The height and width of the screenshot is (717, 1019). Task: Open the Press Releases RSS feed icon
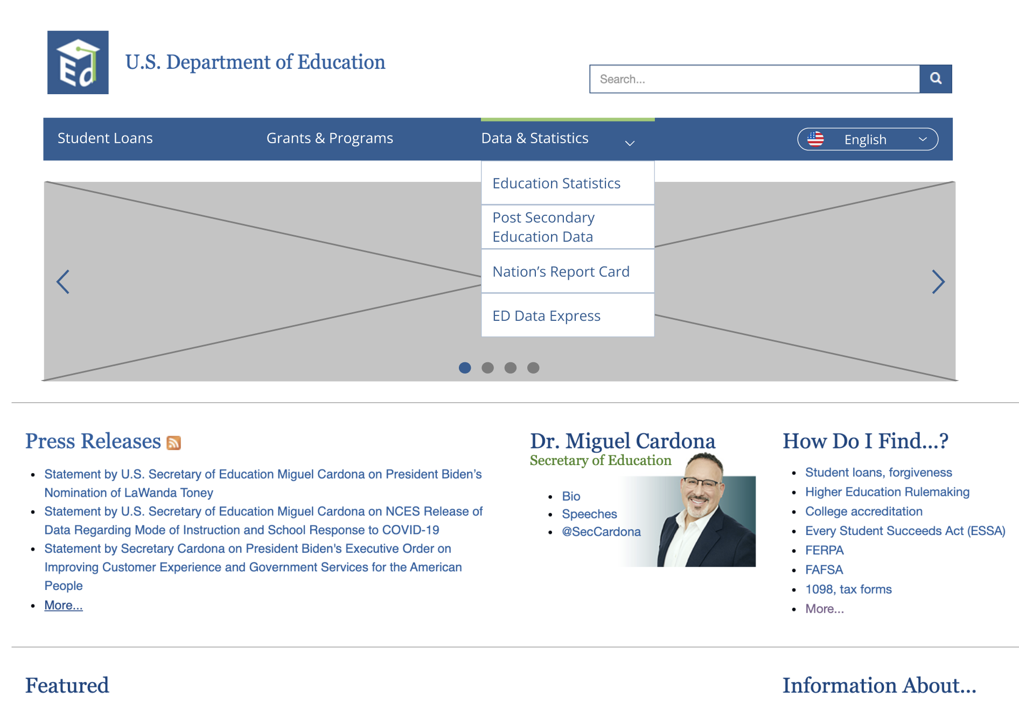173,442
